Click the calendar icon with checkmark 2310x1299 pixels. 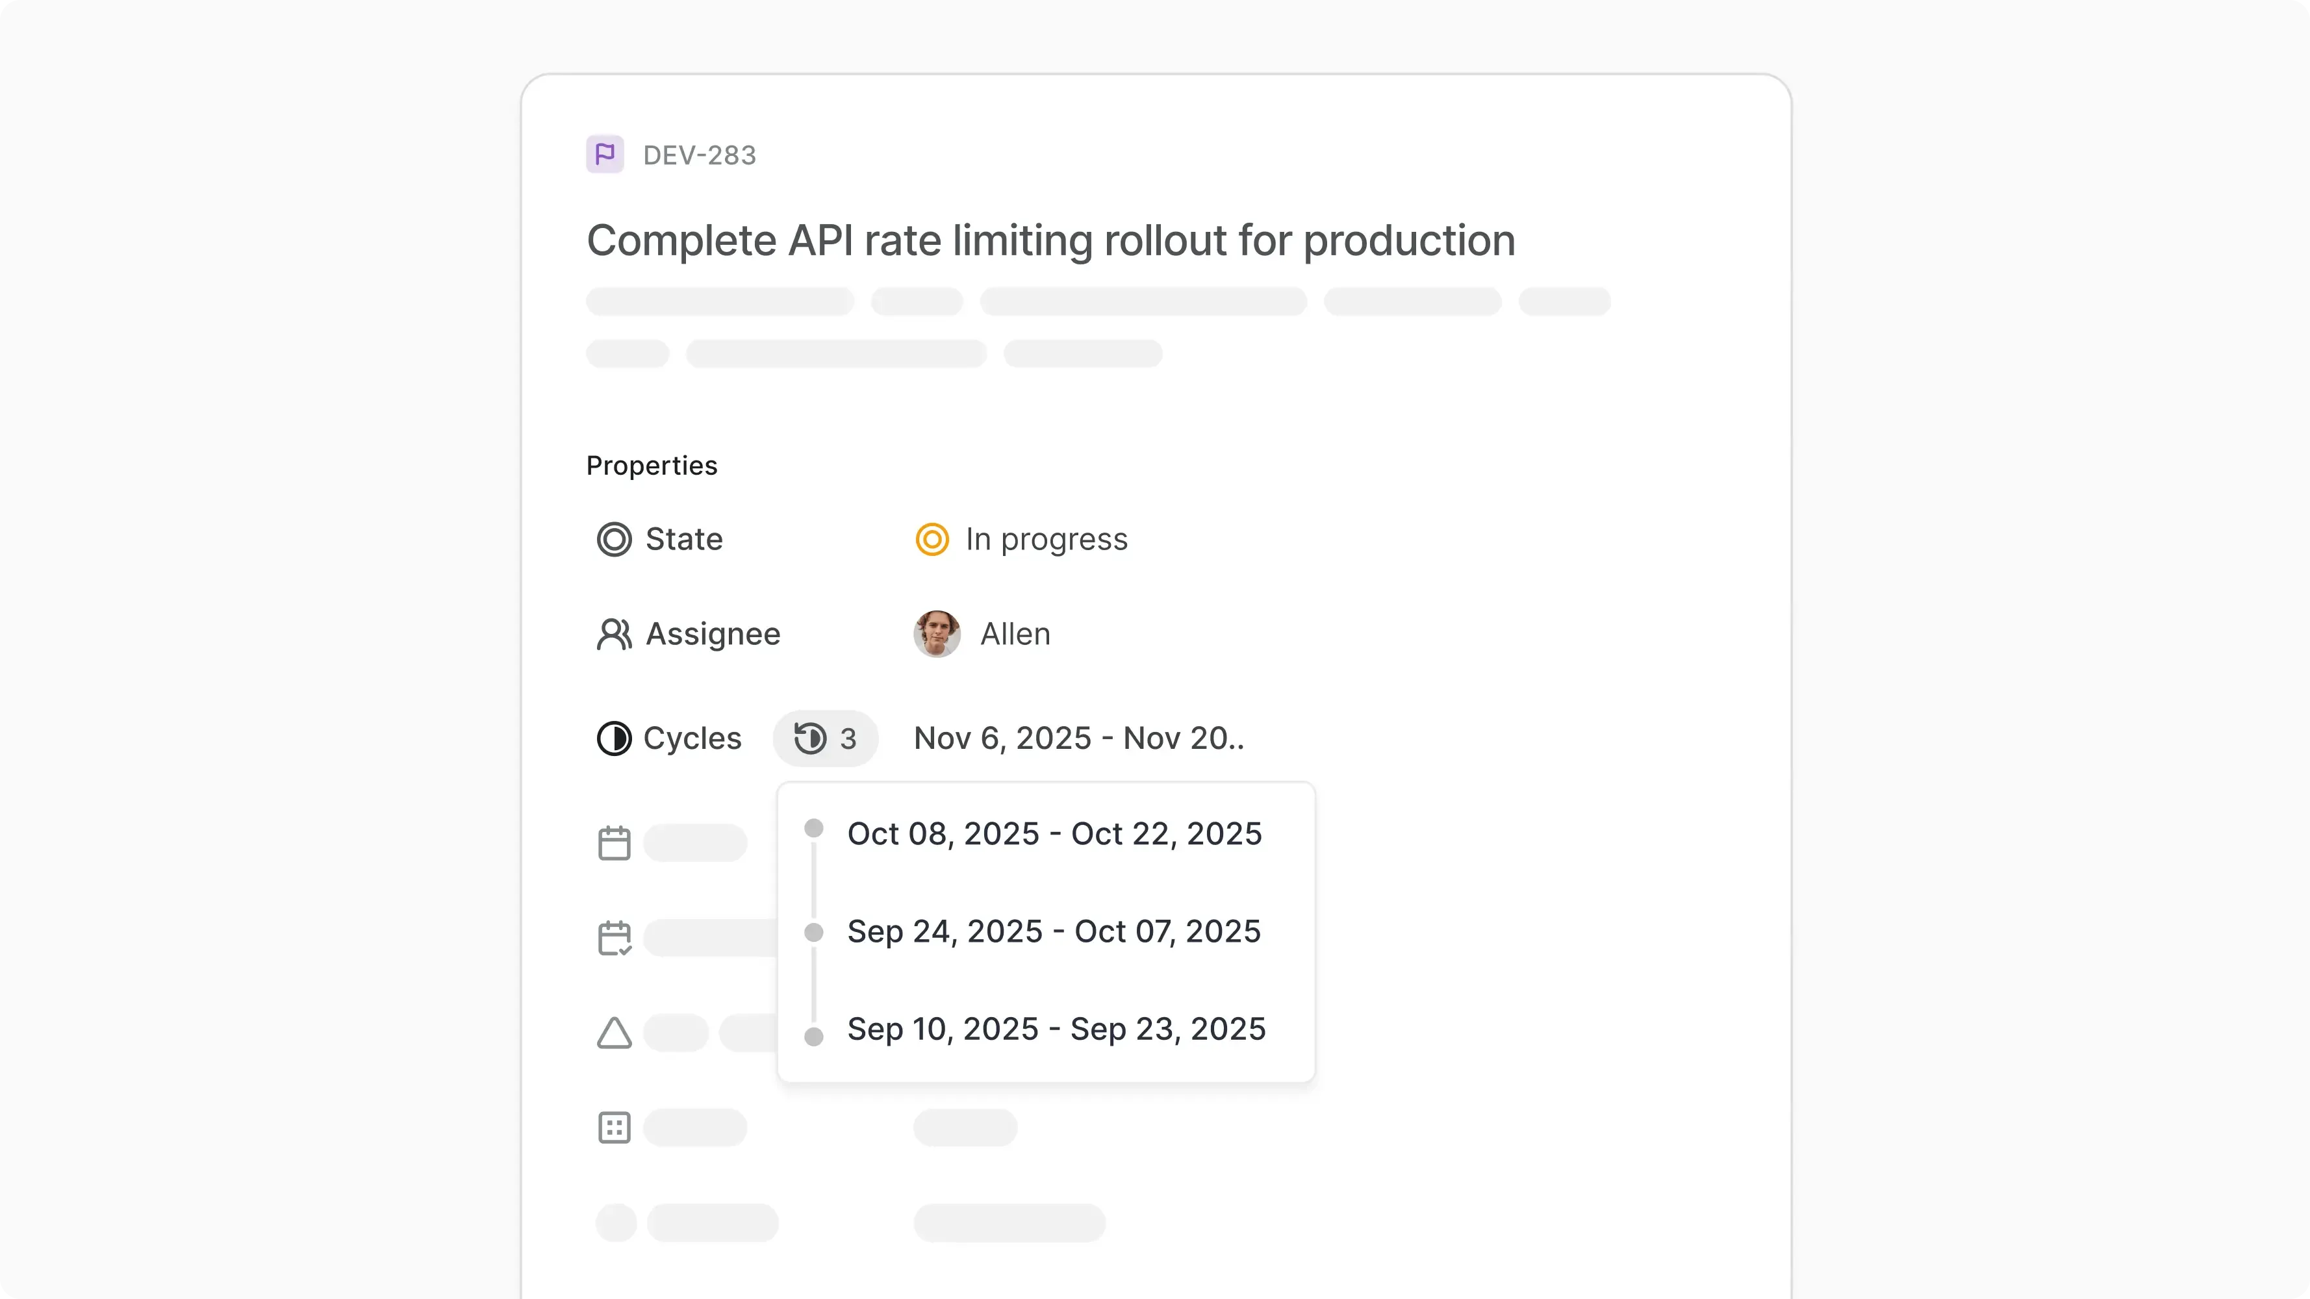pyautogui.click(x=613, y=938)
